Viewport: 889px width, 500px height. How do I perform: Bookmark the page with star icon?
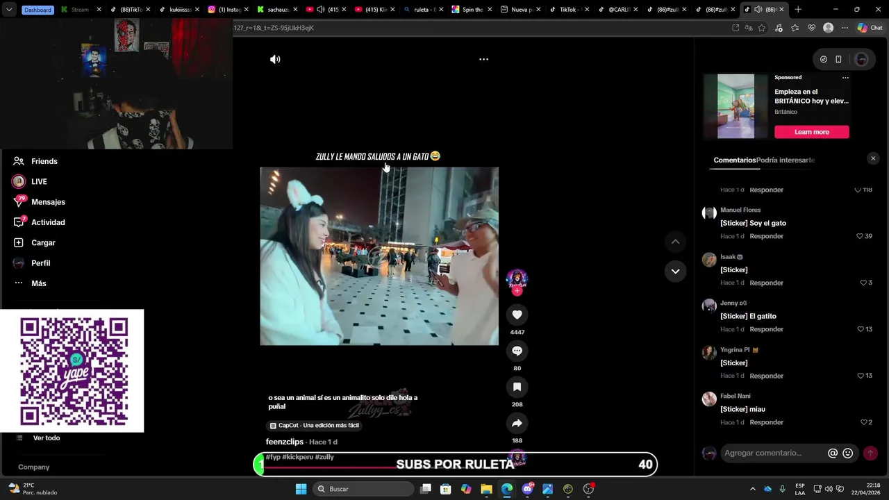[x=762, y=28]
